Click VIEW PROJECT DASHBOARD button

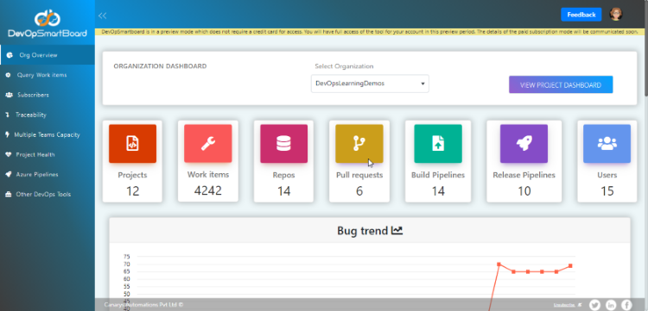tap(561, 84)
